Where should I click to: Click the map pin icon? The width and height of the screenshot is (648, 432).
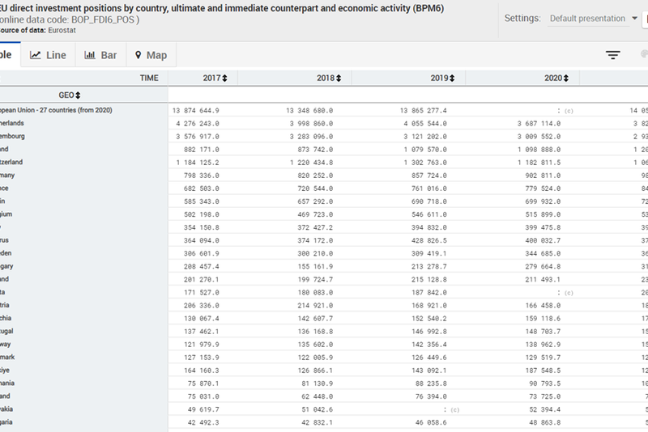coord(139,55)
